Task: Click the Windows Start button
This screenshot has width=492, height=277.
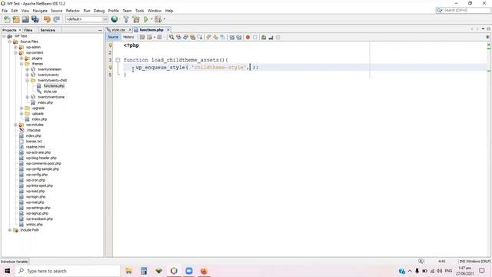Action: tap(7, 271)
